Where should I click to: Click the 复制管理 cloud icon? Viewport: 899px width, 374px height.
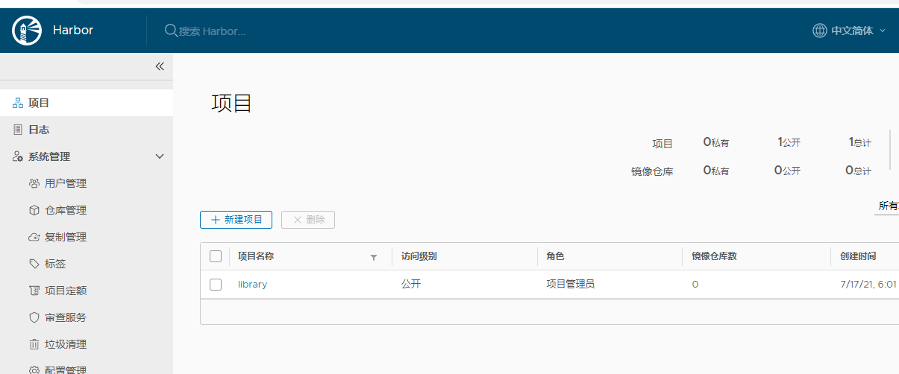click(x=34, y=237)
